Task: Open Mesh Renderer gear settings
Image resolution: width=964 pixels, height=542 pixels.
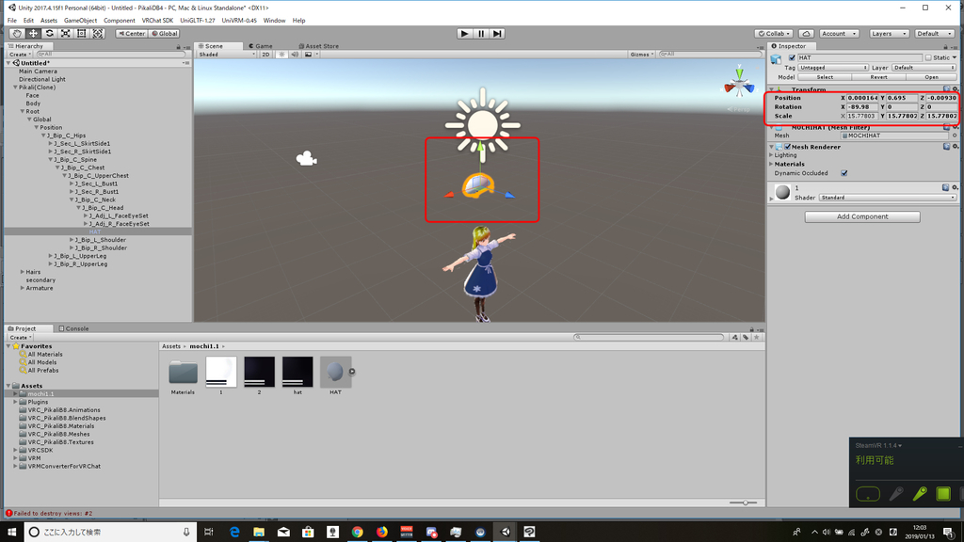Action: click(x=955, y=147)
